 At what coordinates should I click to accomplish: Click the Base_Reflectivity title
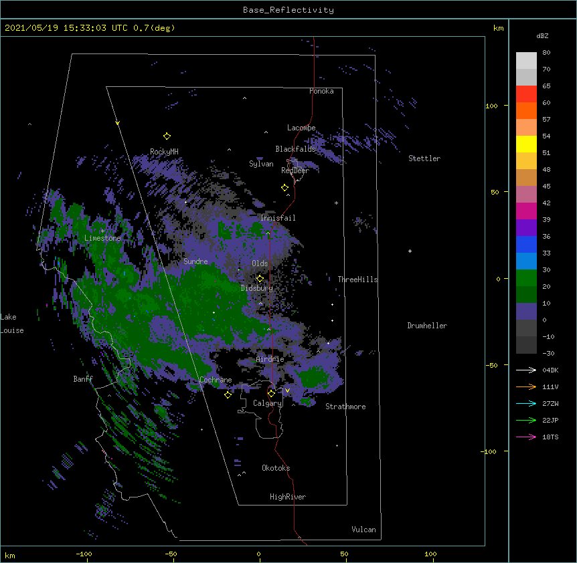point(288,10)
